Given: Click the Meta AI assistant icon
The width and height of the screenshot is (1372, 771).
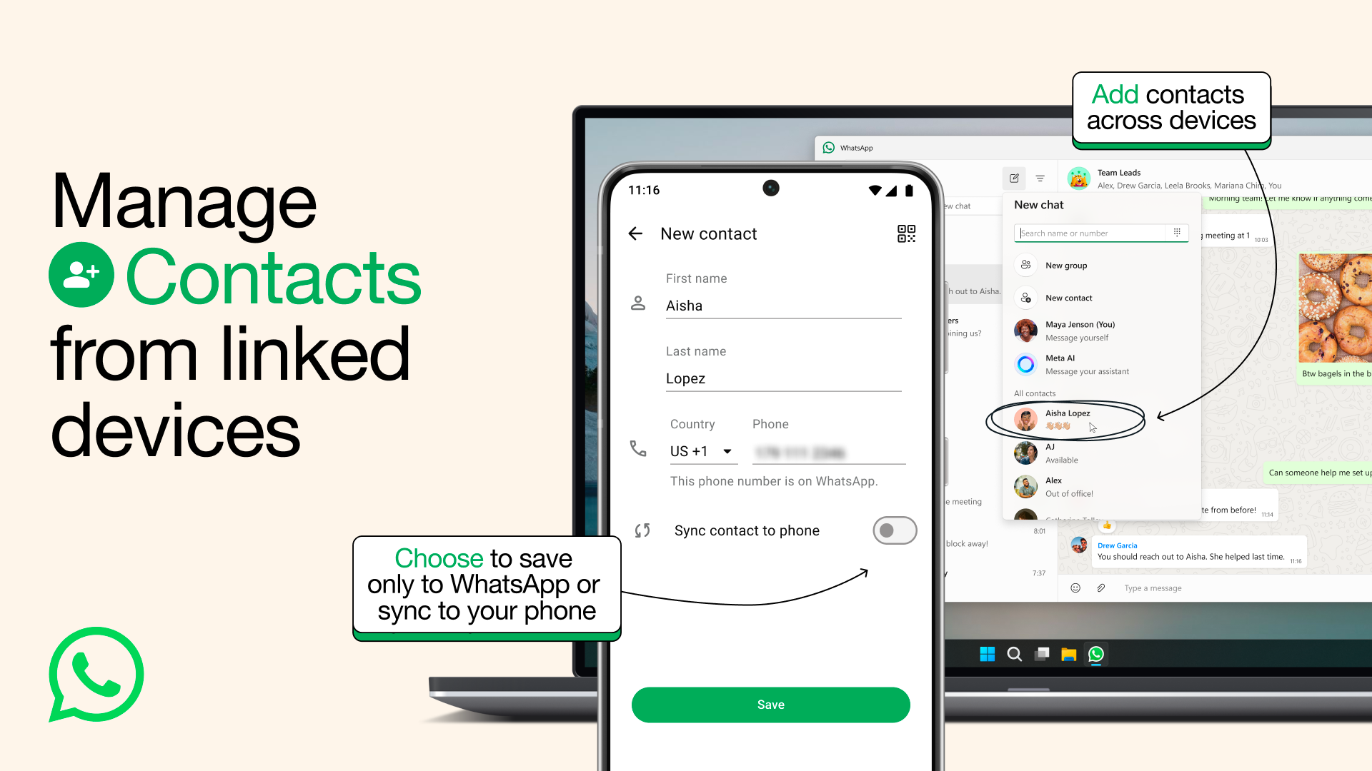Looking at the screenshot, I should 1025,363.
